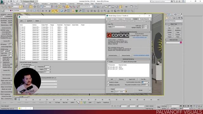Open the corona-renderer.com link
This screenshot has width=203, height=114.
(x=140, y=37)
